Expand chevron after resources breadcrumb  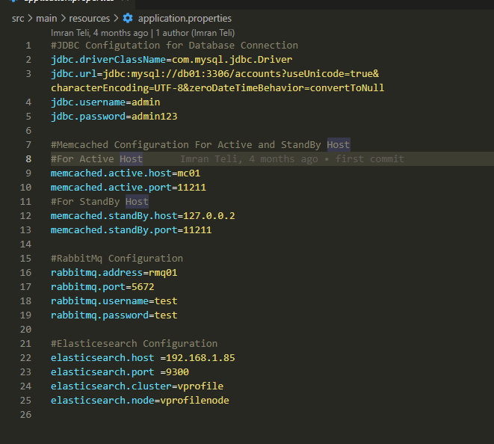click(x=116, y=18)
